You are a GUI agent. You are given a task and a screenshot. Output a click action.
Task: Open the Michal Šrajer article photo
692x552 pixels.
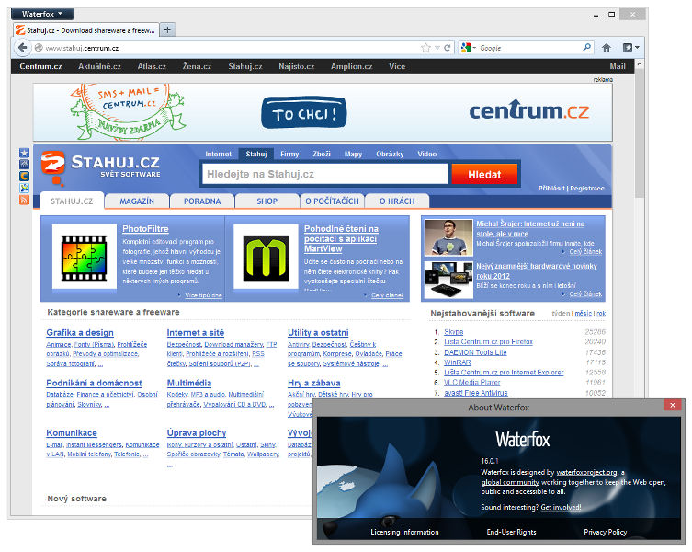tap(448, 237)
